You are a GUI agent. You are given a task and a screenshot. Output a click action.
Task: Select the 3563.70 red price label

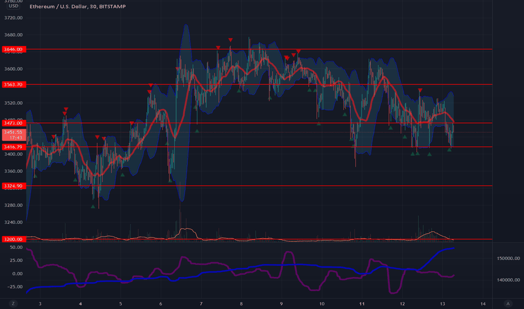point(13,84)
